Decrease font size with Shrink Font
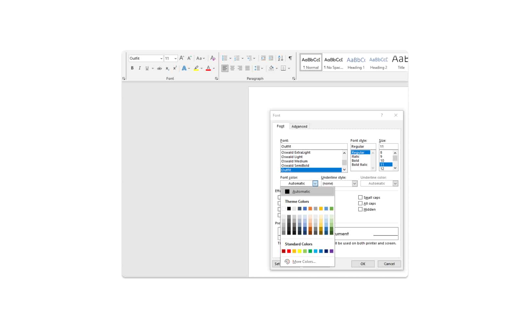Screen dimensions: 530x327 tap(189, 58)
